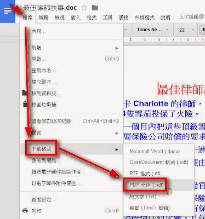
Task: Click the red heading 最佳律師 in the document
Action: point(181,90)
